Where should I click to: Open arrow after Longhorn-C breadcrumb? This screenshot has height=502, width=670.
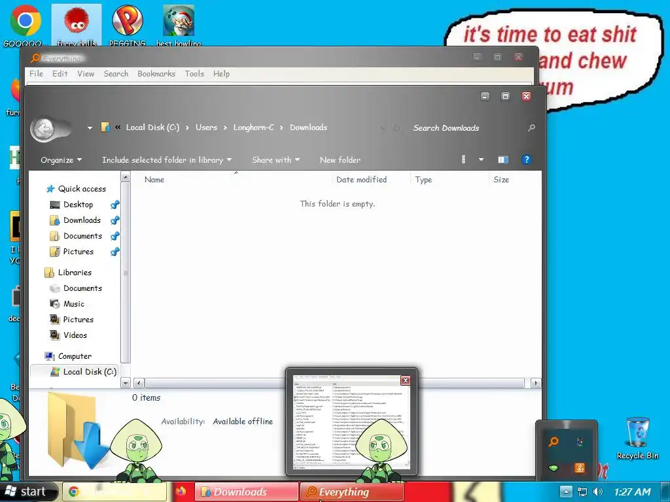[x=281, y=127]
